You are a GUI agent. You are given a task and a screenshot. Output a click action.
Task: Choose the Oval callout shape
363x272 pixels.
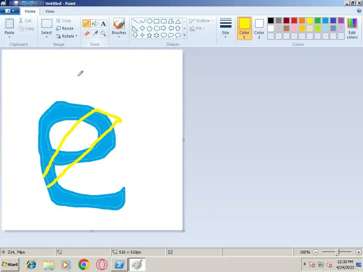click(171, 35)
